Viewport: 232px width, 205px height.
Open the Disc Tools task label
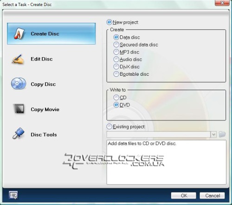(44, 134)
